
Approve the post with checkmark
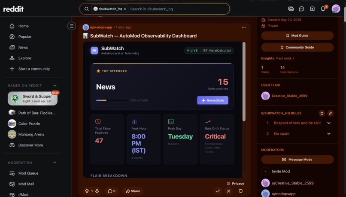218,191
